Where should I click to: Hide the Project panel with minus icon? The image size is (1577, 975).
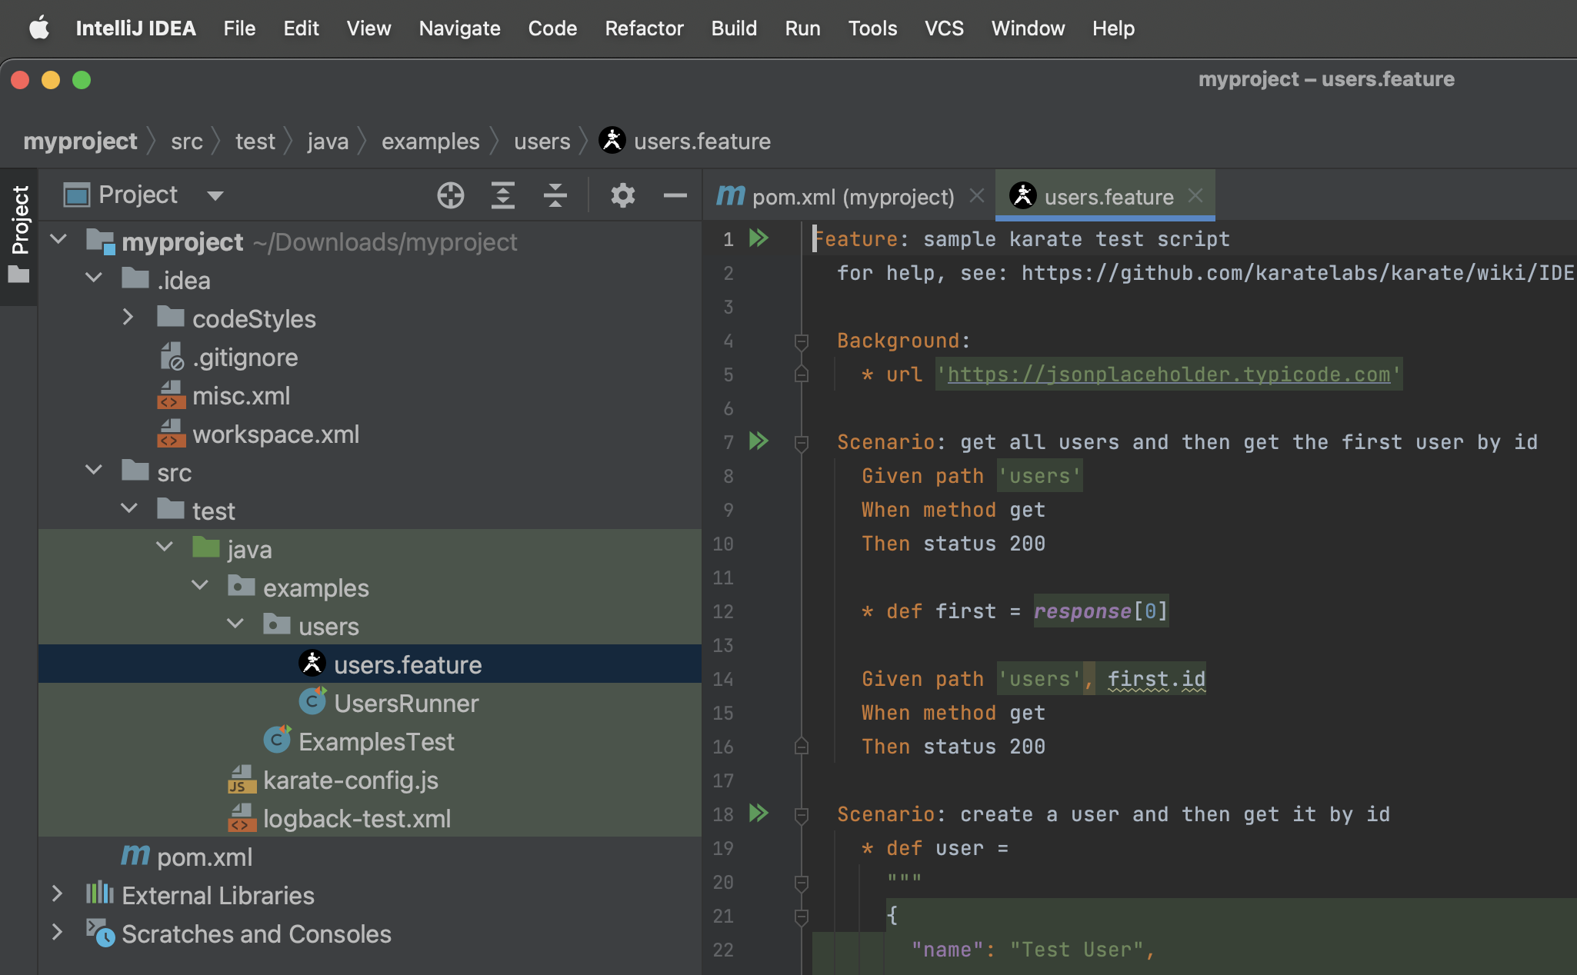[675, 195]
